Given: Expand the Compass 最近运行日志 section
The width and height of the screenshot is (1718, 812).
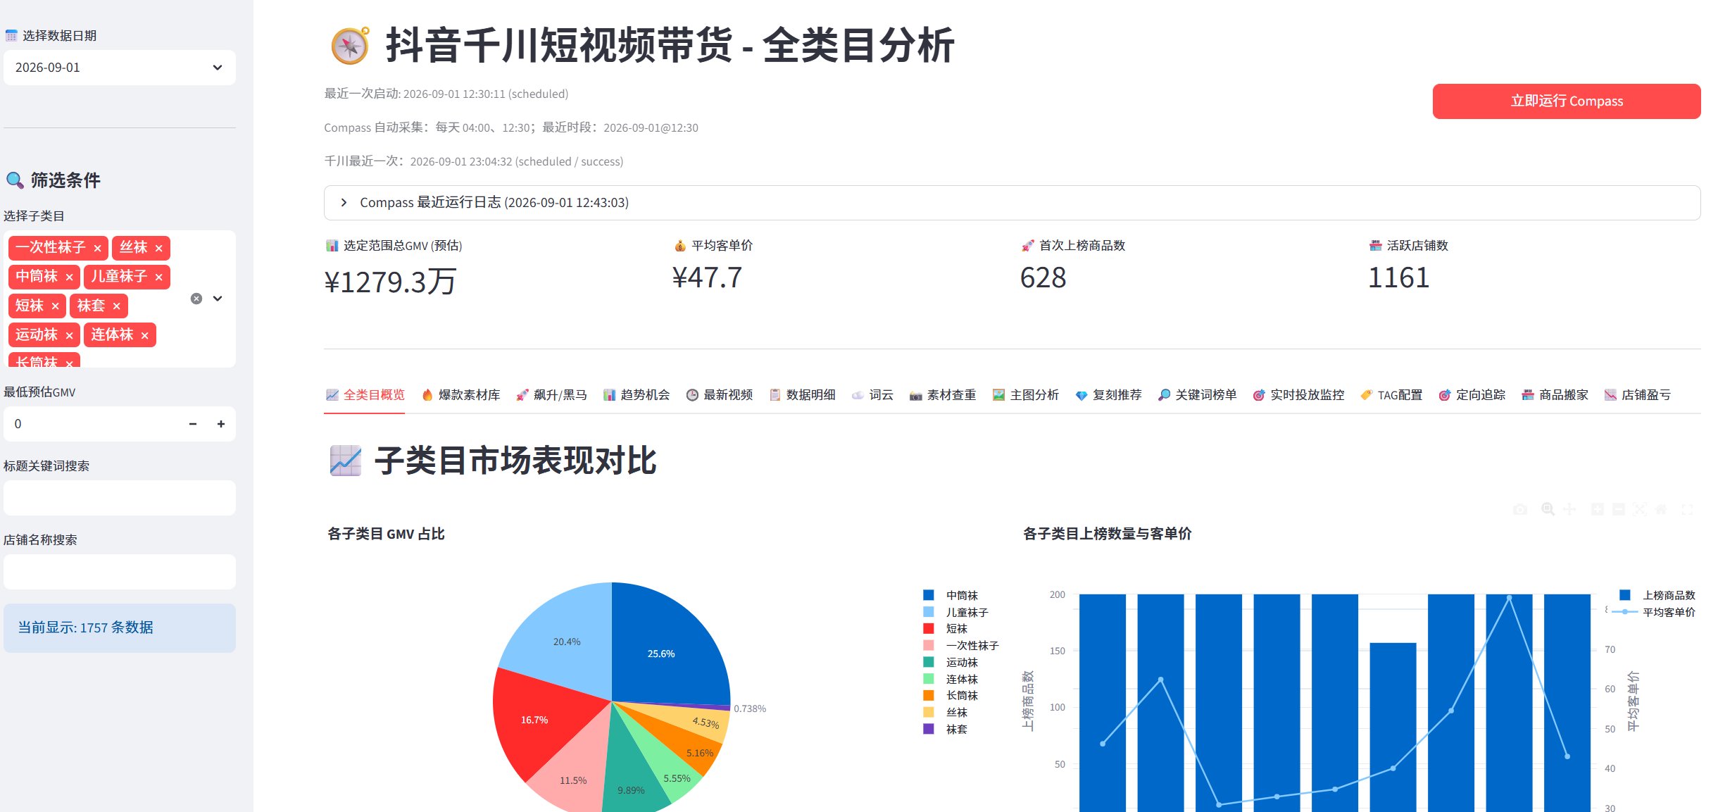Looking at the screenshot, I should (x=1012, y=203).
